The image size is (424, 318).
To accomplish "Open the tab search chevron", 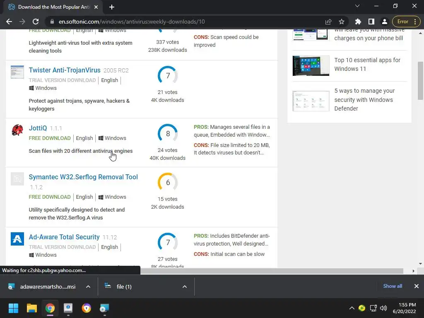I will (357, 6).
